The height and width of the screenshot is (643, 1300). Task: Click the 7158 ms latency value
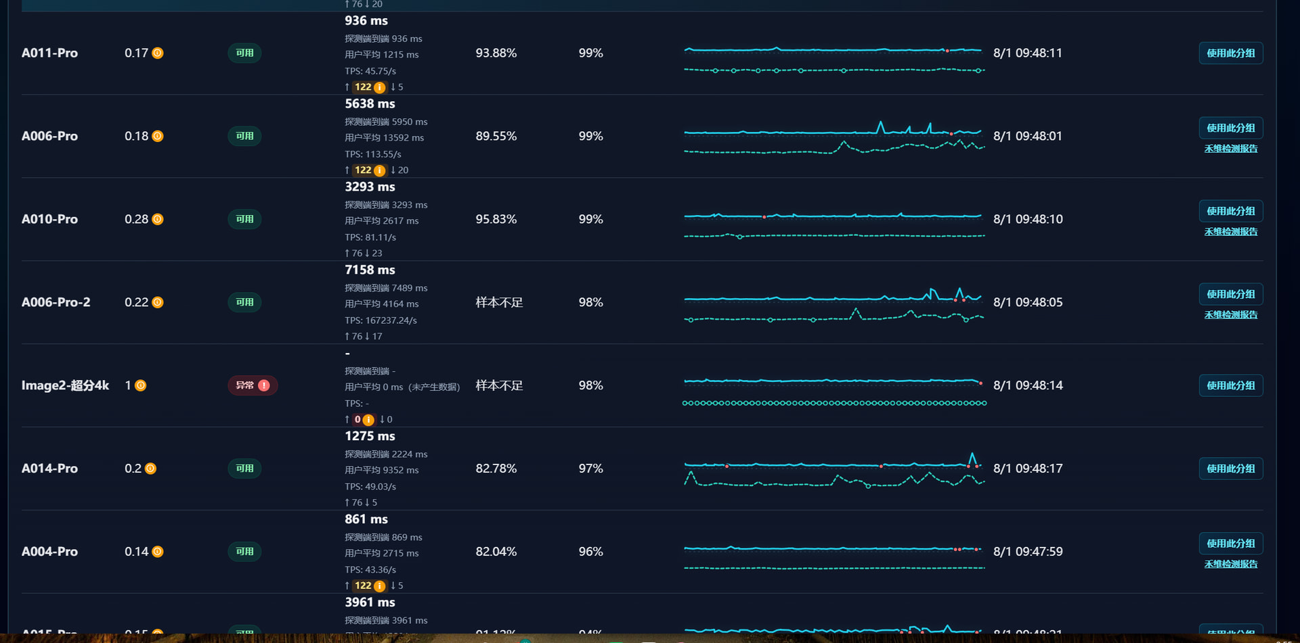click(370, 270)
